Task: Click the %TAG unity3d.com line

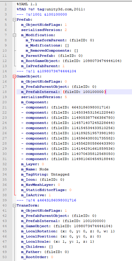Action: pyautogui.click(x=51, y=9)
